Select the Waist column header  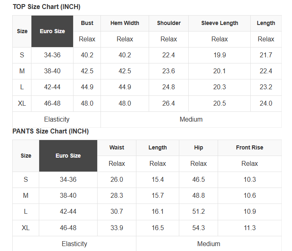(117, 147)
